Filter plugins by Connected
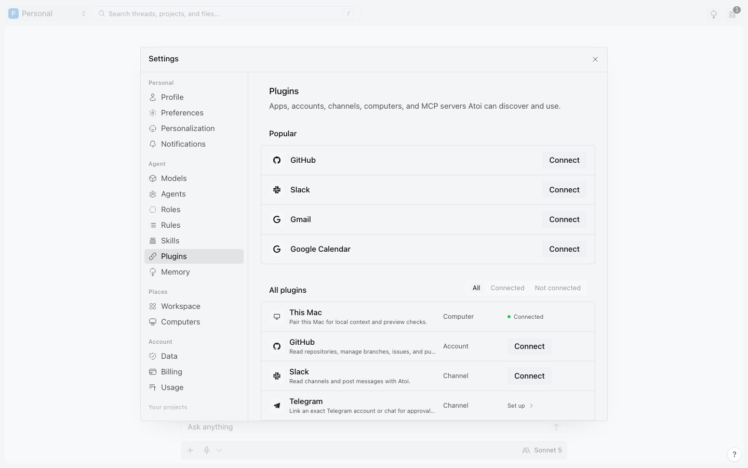Viewport: 748px width, 468px height. [x=507, y=288]
